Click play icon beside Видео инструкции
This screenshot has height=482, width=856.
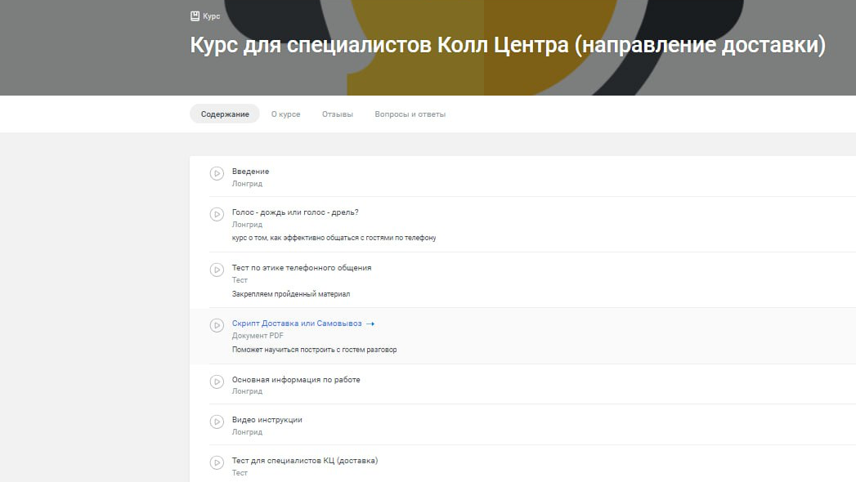pos(217,422)
